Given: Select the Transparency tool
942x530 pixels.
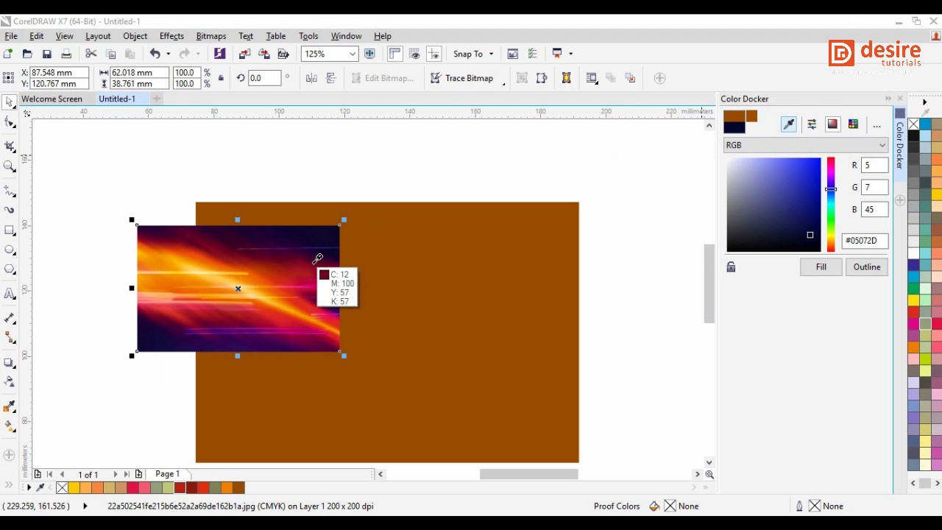Looking at the screenshot, I should click(10, 382).
